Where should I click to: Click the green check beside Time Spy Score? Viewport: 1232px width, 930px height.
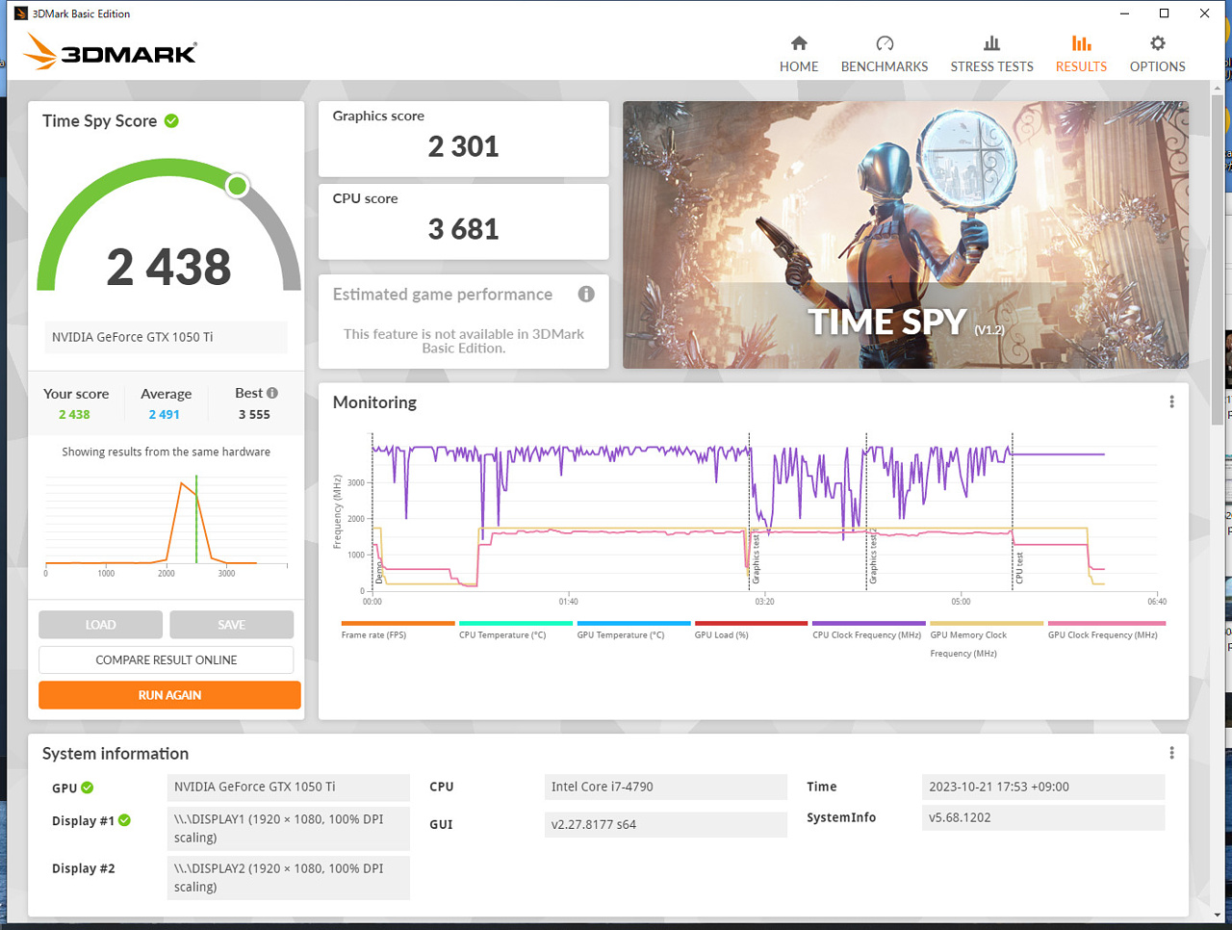[171, 120]
